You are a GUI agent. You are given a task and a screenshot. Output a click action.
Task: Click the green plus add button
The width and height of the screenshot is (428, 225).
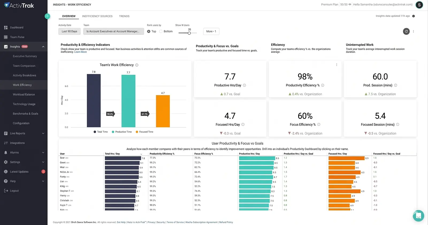tap(47, 16)
